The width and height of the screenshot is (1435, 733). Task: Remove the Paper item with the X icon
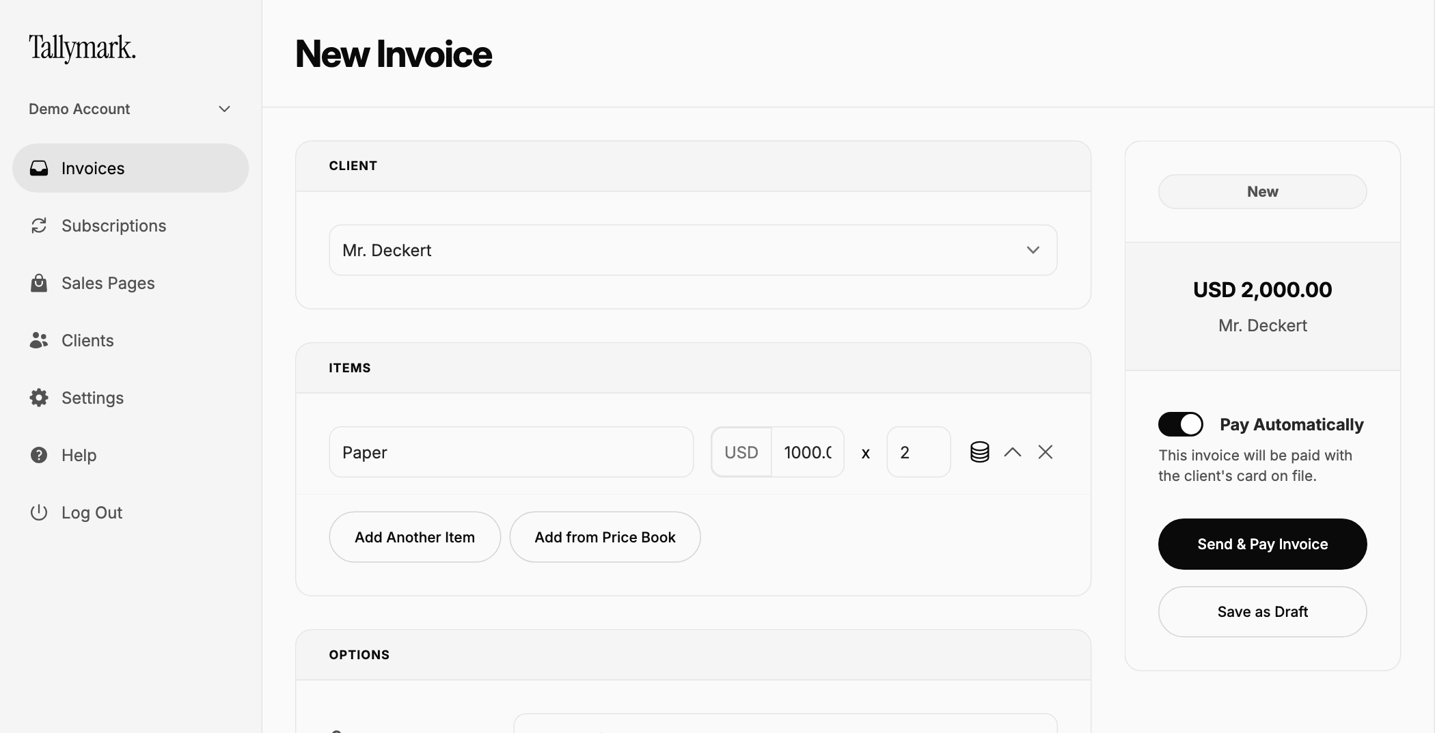coord(1045,452)
